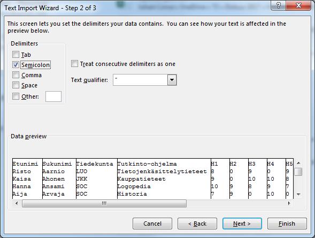Tick the Space delimiter checkbox

[x=16, y=85]
